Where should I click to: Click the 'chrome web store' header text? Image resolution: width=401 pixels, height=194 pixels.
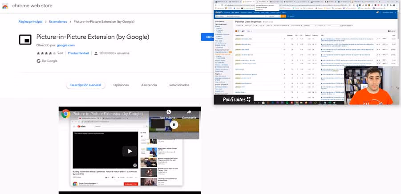32,6
